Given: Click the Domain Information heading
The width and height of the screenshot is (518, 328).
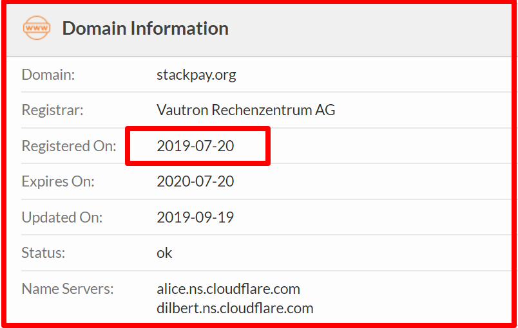Looking at the screenshot, I should pos(146,28).
